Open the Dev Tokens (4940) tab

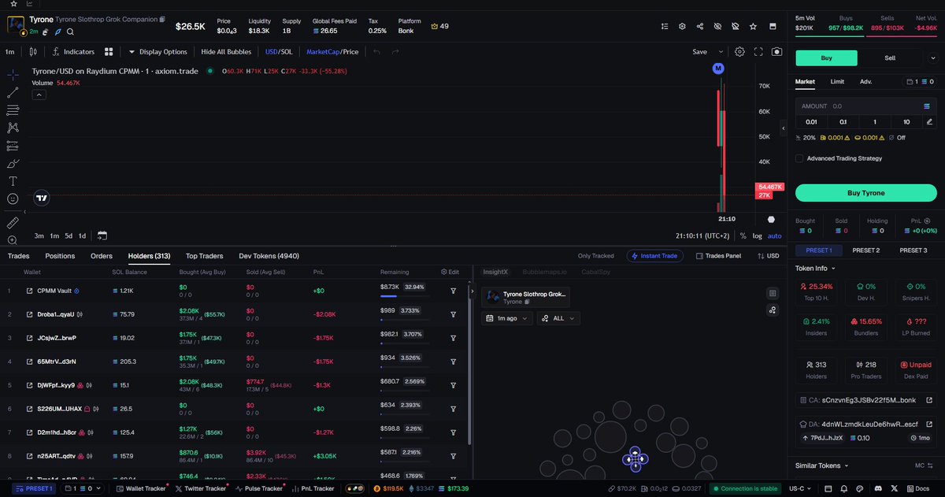[x=269, y=256]
